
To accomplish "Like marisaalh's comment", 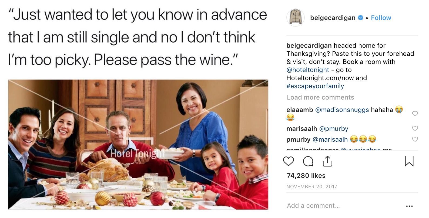I will 415,128.
